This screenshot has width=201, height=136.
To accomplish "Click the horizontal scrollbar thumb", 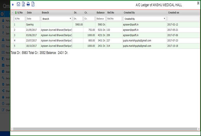I will pos(105,129).
